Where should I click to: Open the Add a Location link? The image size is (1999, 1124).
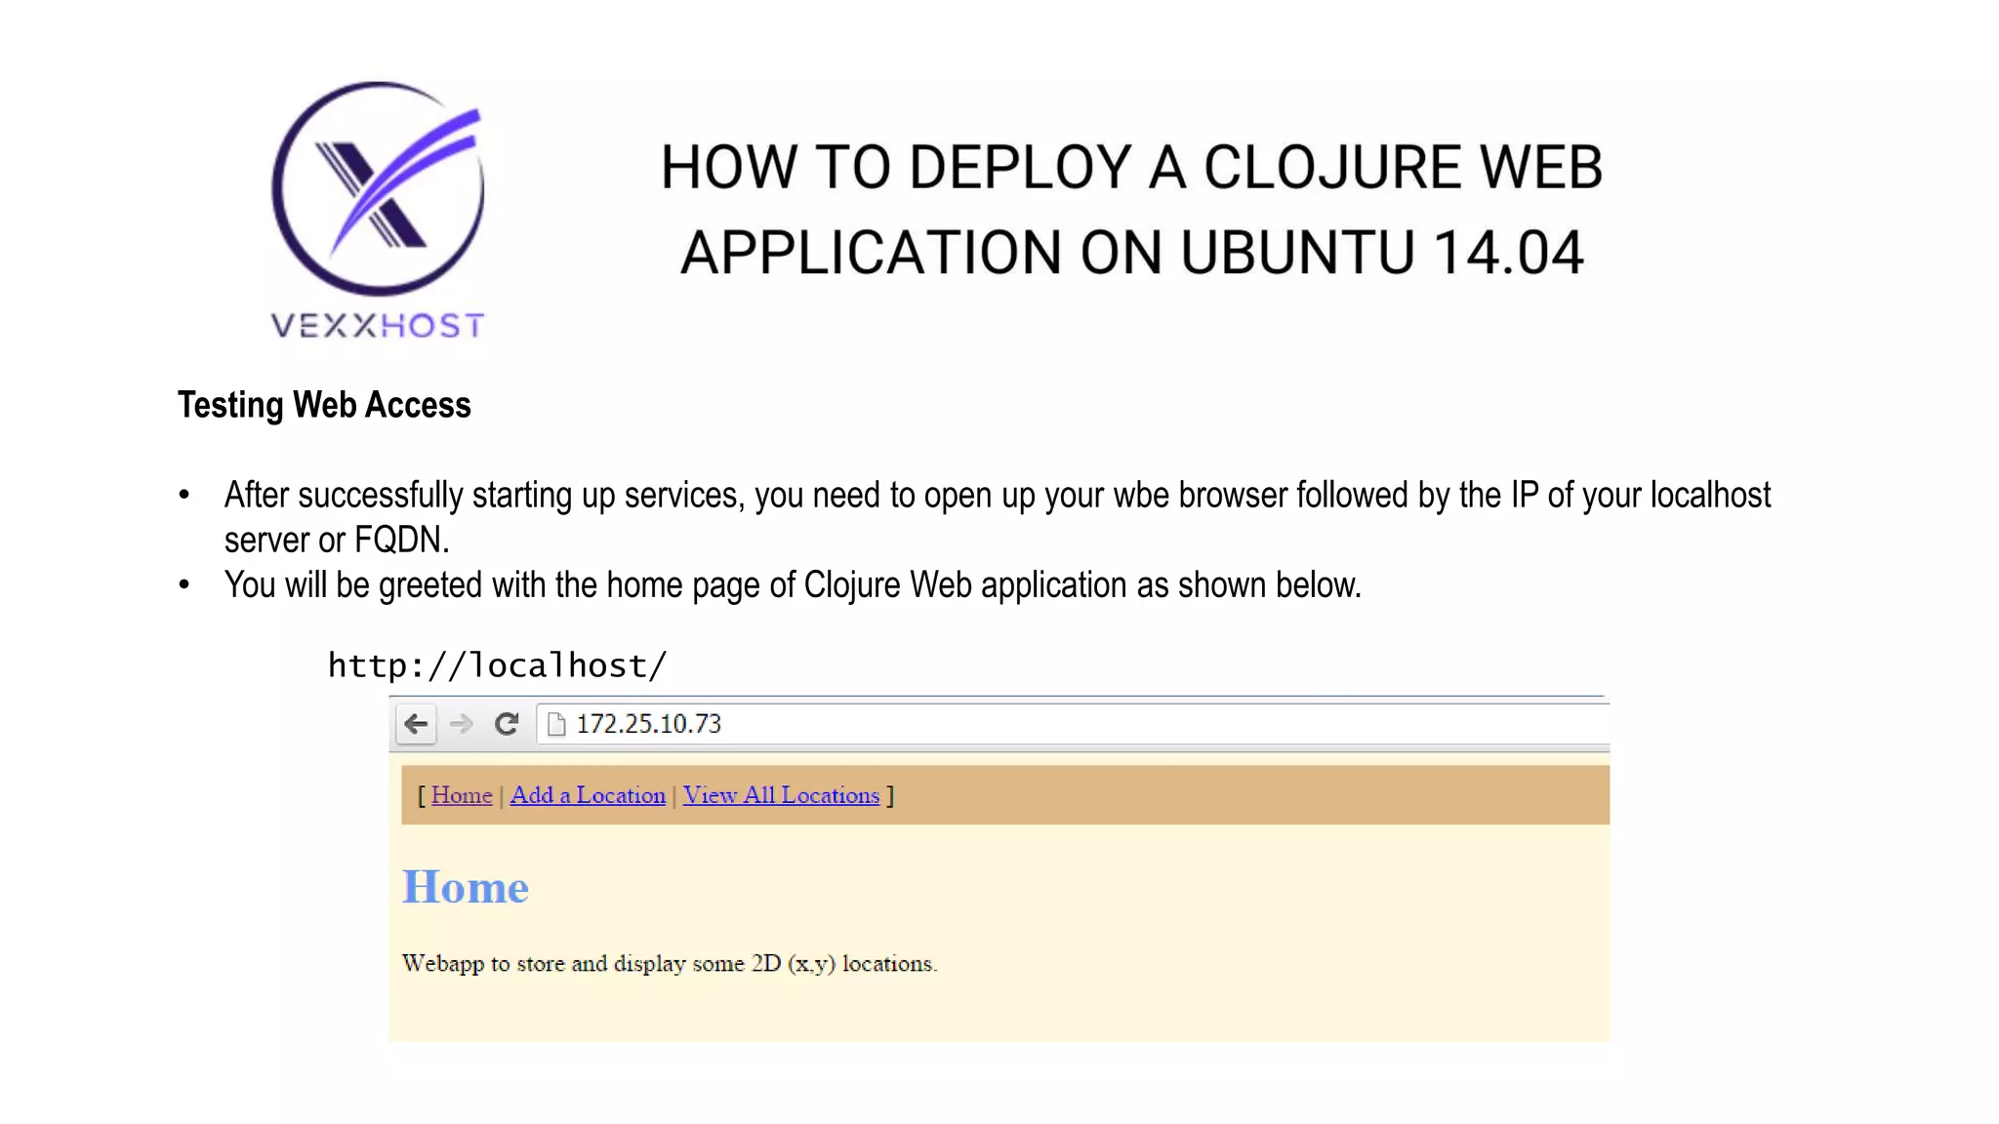tap(588, 795)
